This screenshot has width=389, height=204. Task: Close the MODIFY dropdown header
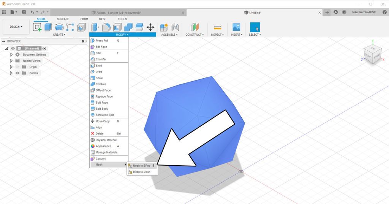(x=123, y=35)
